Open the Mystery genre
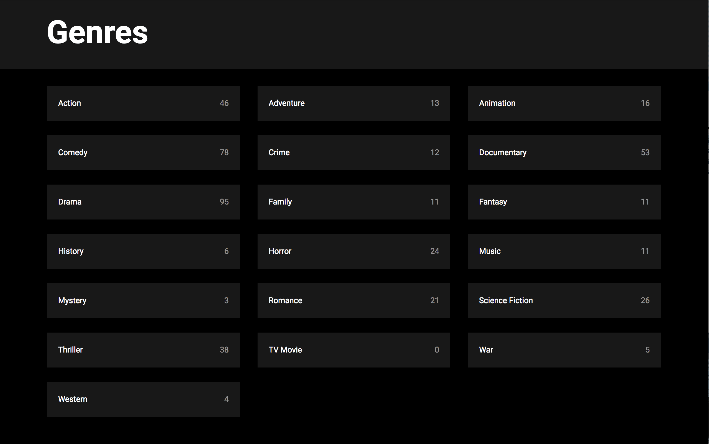Image resolution: width=709 pixels, height=444 pixels. [x=143, y=301]
